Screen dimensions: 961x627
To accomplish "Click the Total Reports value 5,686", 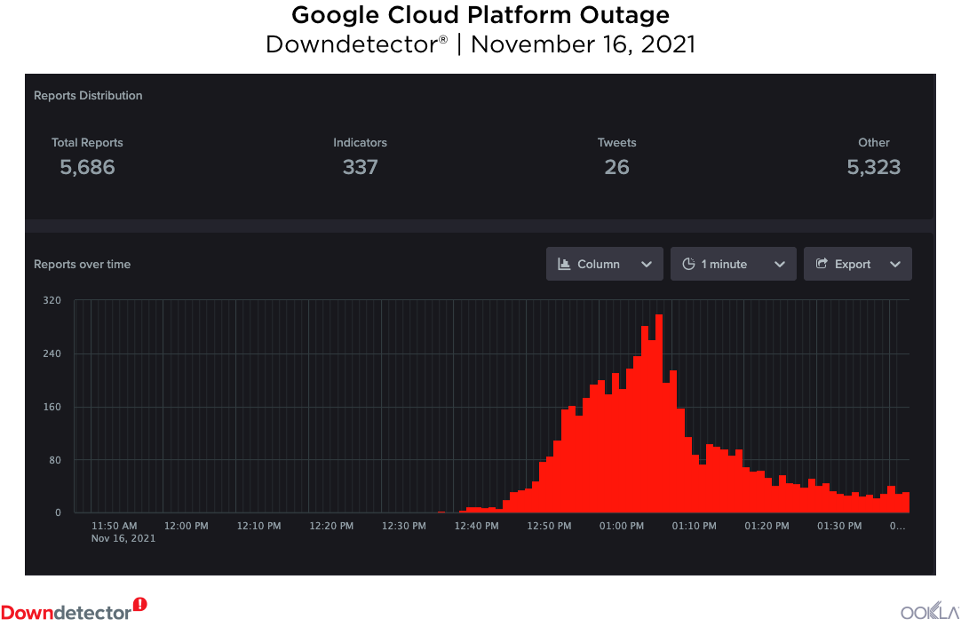I will point(87,167).
